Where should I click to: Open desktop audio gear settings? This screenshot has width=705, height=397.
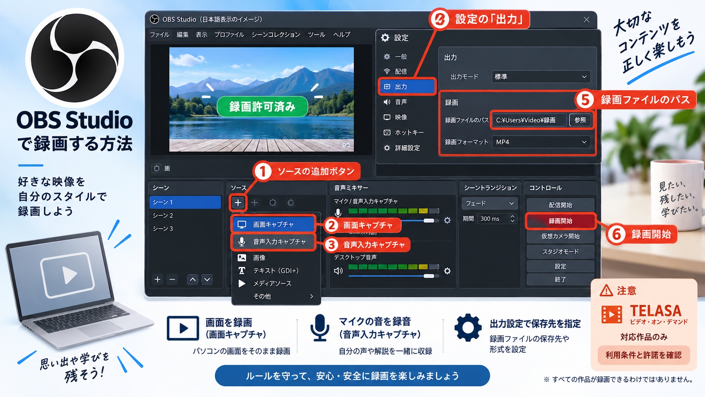tap(447, 271)
